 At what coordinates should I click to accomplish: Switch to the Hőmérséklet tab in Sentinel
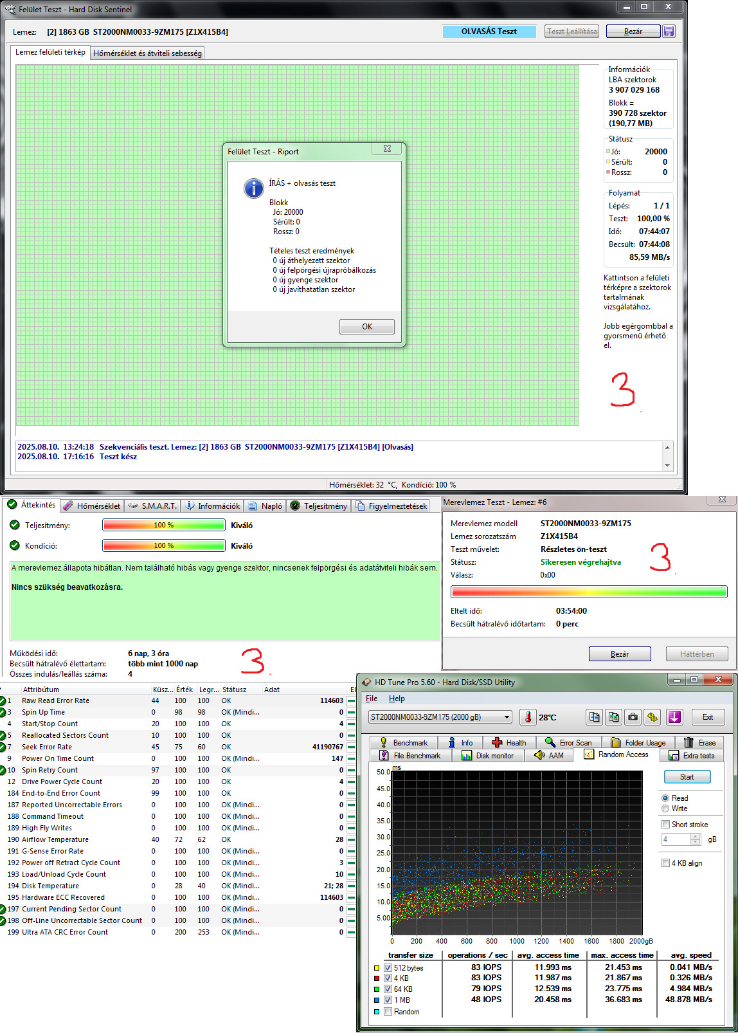(x=92, y=506)
